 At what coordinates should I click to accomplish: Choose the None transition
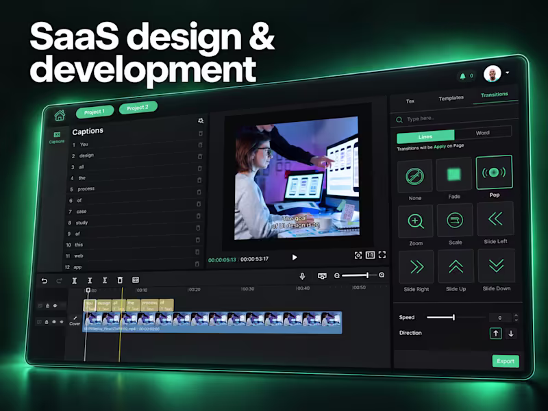tap(415, 176)
